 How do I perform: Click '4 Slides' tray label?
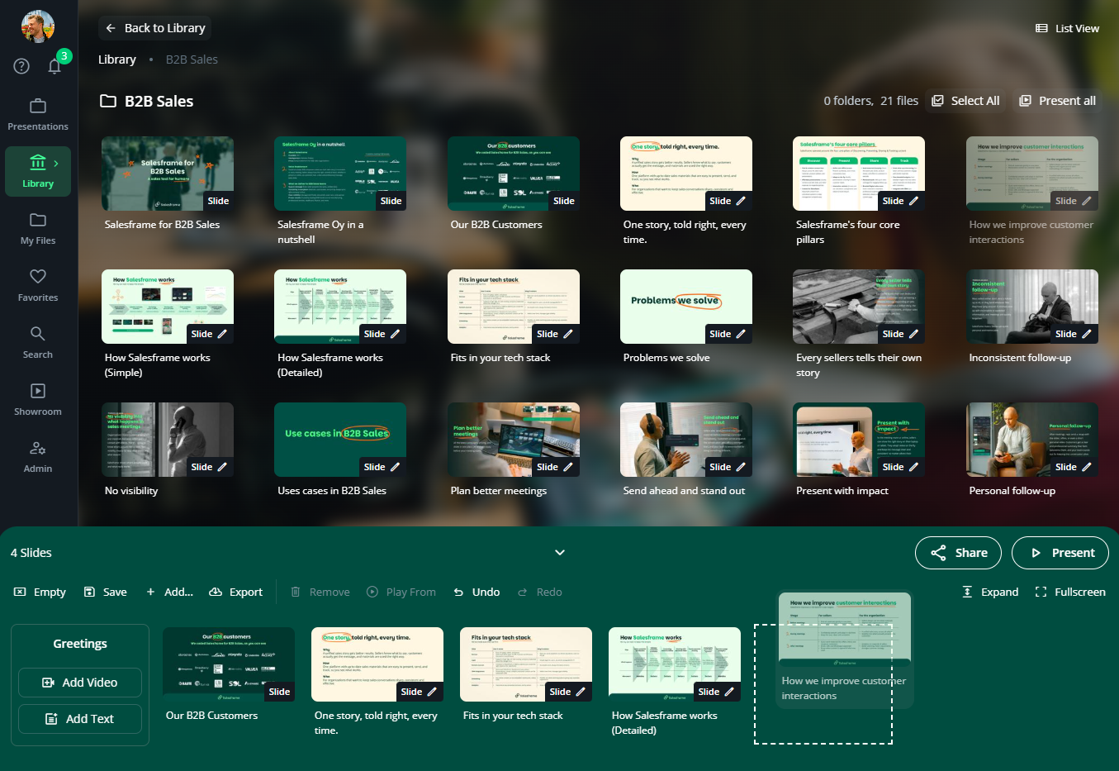click(31, 553)
